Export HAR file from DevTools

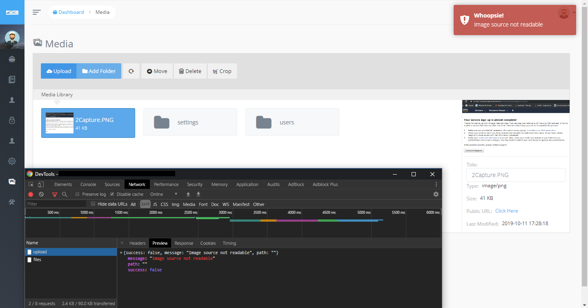pyautogui.click(x=198, y=194)
